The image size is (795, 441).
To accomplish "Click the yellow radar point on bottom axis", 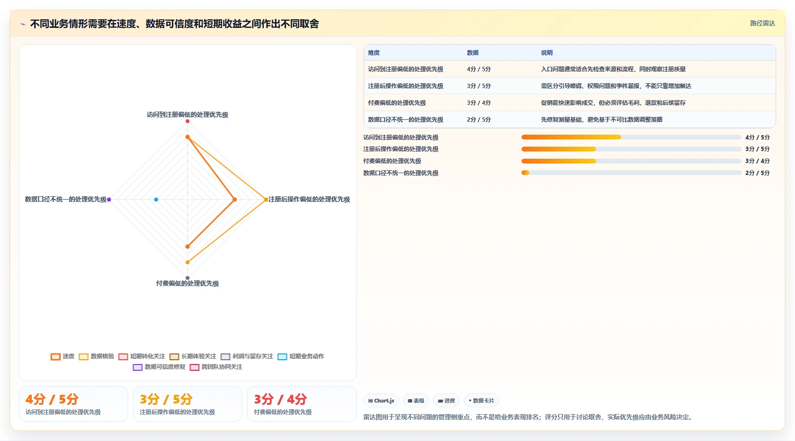I will click(x=187, y=262).
